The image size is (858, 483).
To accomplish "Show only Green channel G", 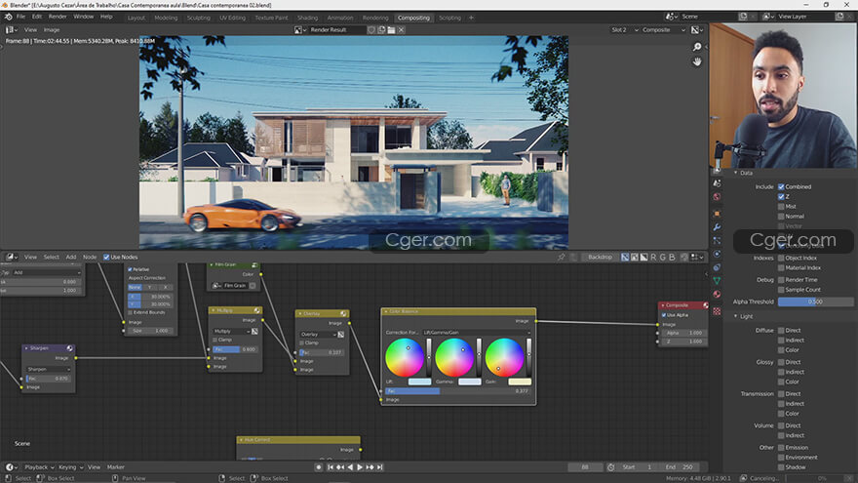I will click(663, 257).
